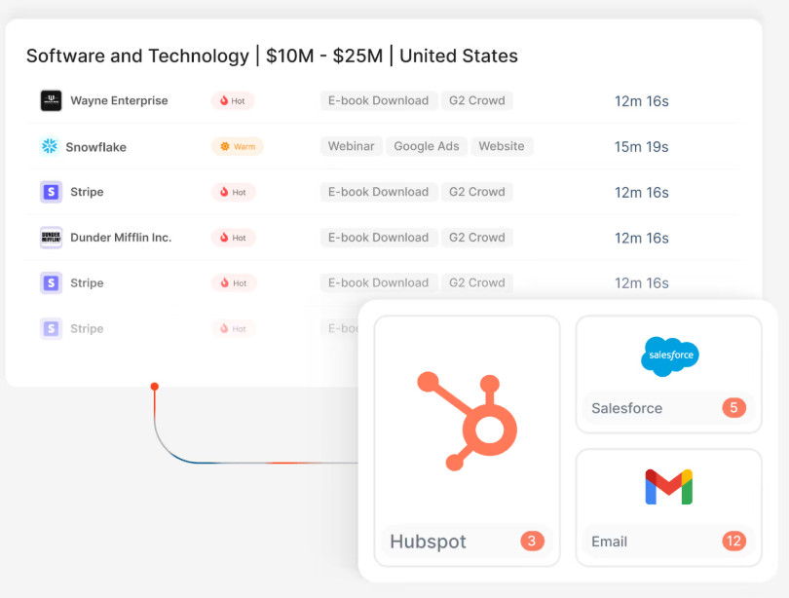Click the Snowflake company logo
The width and height of the screenshot is (789, 598).
pos(50,146)
